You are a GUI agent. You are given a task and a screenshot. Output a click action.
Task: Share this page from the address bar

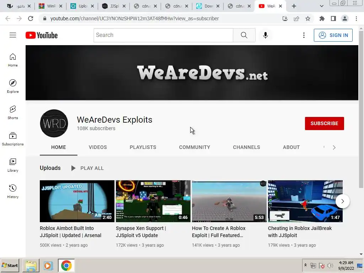[x=296, y=18]
